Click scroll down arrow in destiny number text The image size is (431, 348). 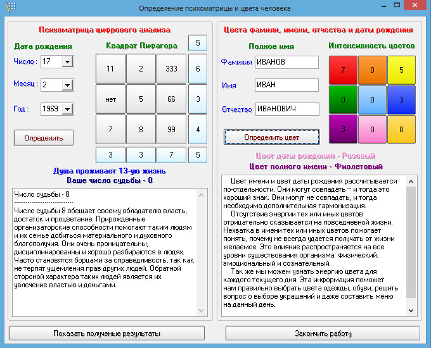[x=201, y=311]
